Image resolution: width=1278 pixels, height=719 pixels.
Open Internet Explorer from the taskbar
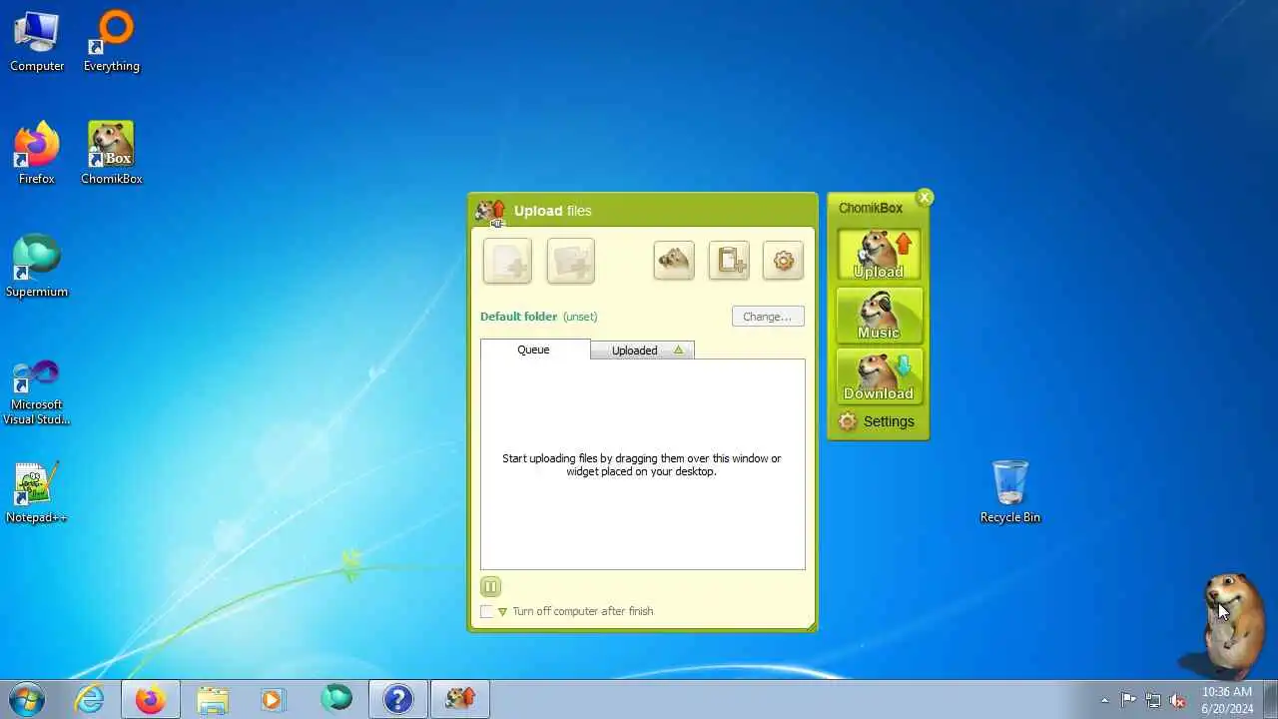click(x=90, y=699)
